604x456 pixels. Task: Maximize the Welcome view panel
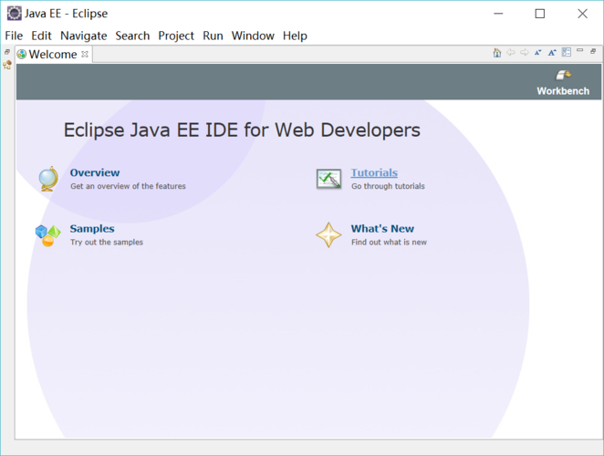tap(594, 52)
